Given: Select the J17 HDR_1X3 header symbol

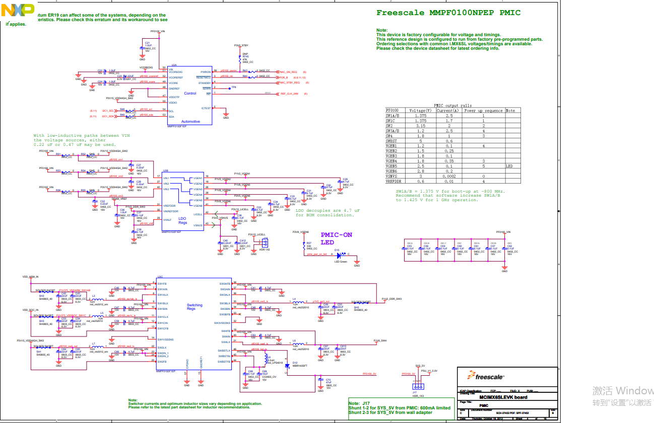Looking at the screenshot, I should coord(419,386).
